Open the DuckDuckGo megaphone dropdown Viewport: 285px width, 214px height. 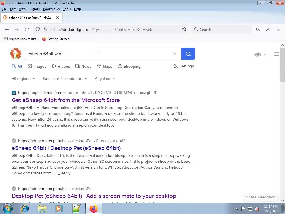click(260, 54)
